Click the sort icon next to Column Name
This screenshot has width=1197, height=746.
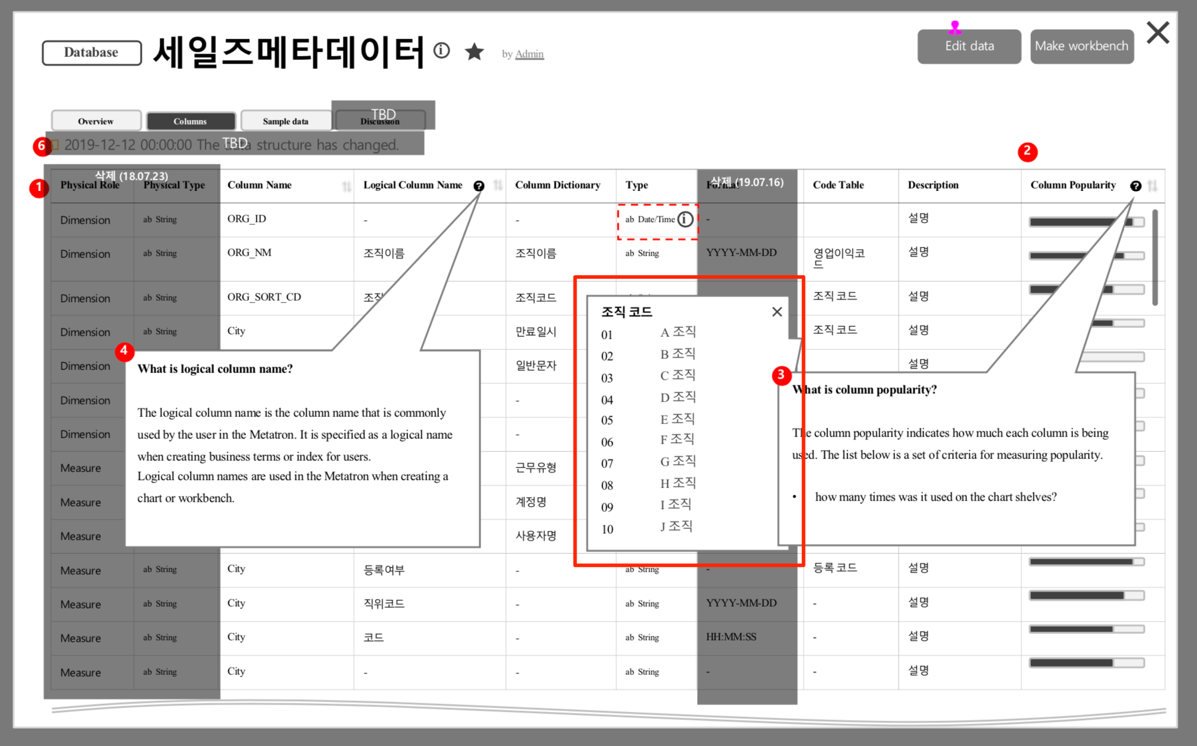point(346,186)
